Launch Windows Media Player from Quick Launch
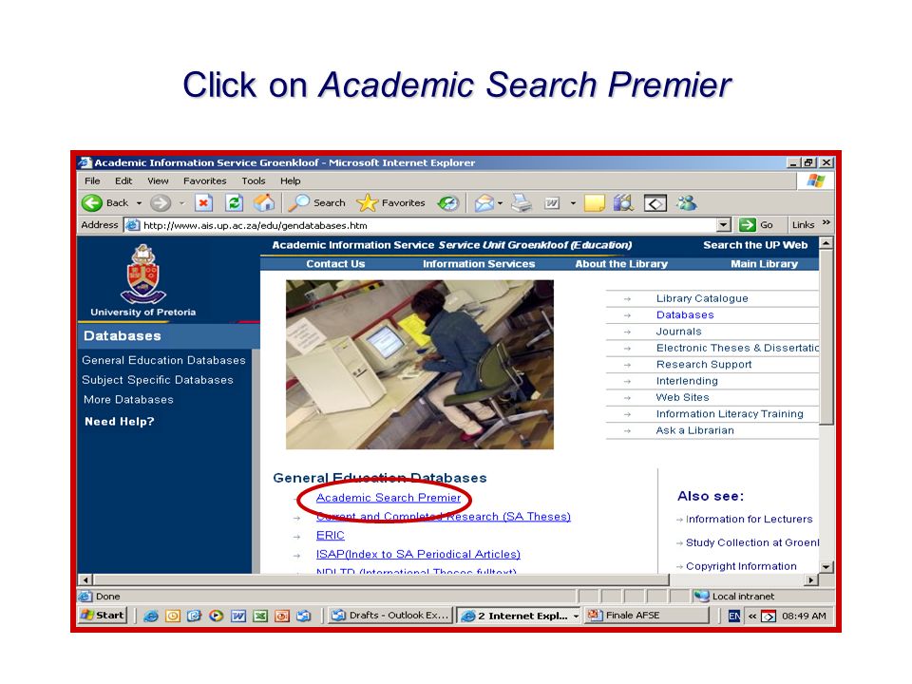 (217, 616)
